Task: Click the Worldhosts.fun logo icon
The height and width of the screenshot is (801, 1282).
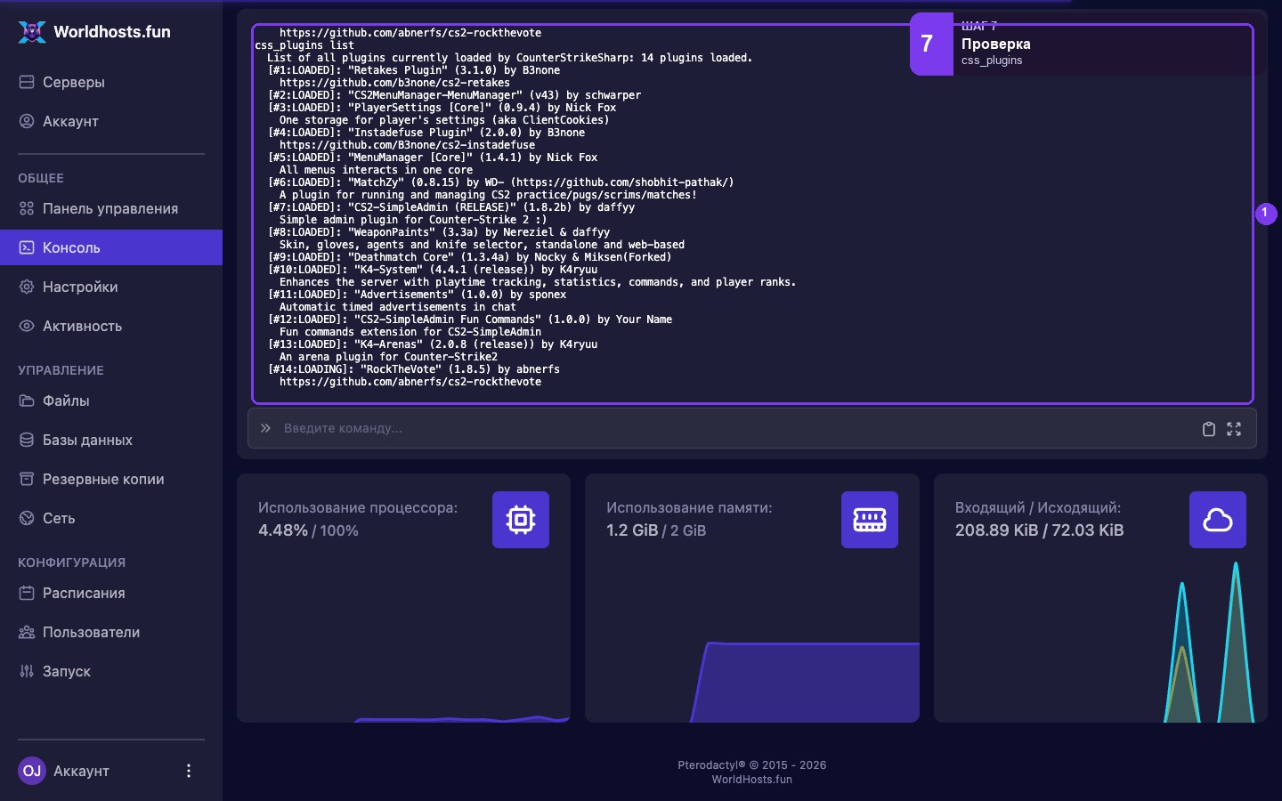Action: (32, 32)
